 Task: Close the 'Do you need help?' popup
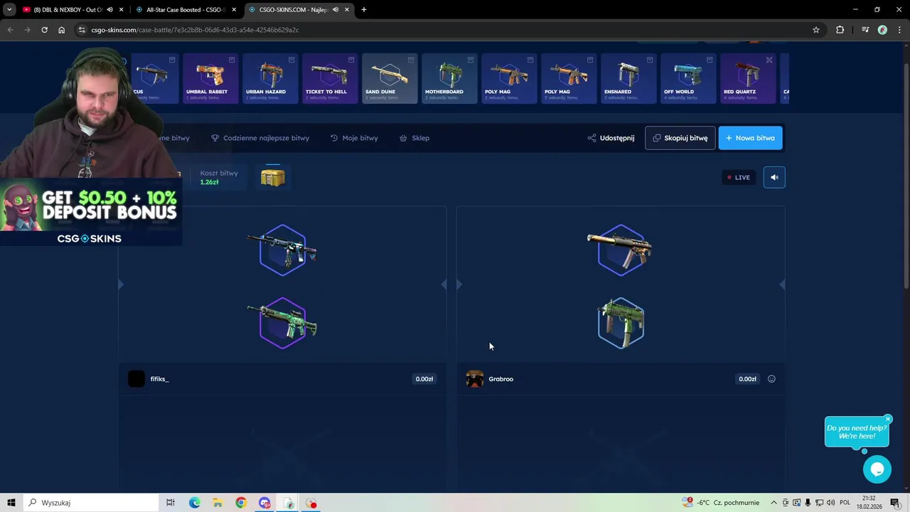coord(888,419)
